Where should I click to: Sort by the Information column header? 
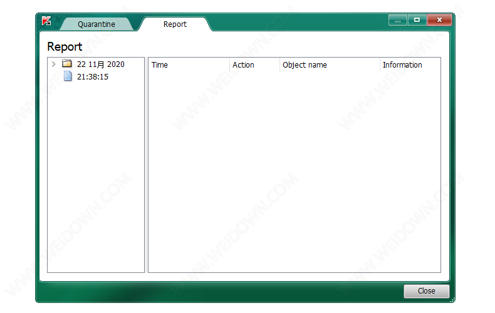click(x=409, y=65)
